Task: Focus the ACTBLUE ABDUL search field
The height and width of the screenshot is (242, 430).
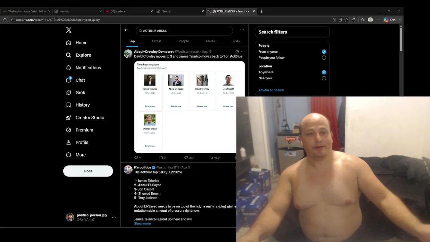Action: 184,31
